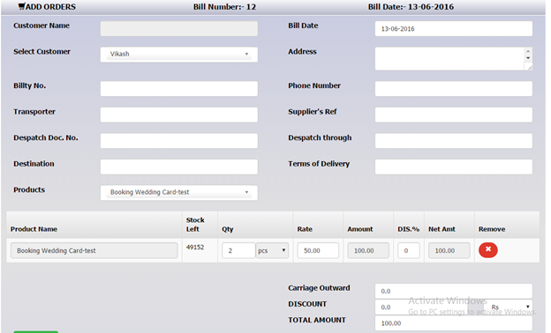
Task: Click the Amount field showing 100.00
Action: 368,250
